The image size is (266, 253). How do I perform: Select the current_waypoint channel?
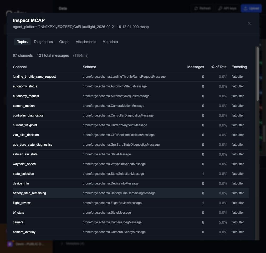tap(25, 125)
